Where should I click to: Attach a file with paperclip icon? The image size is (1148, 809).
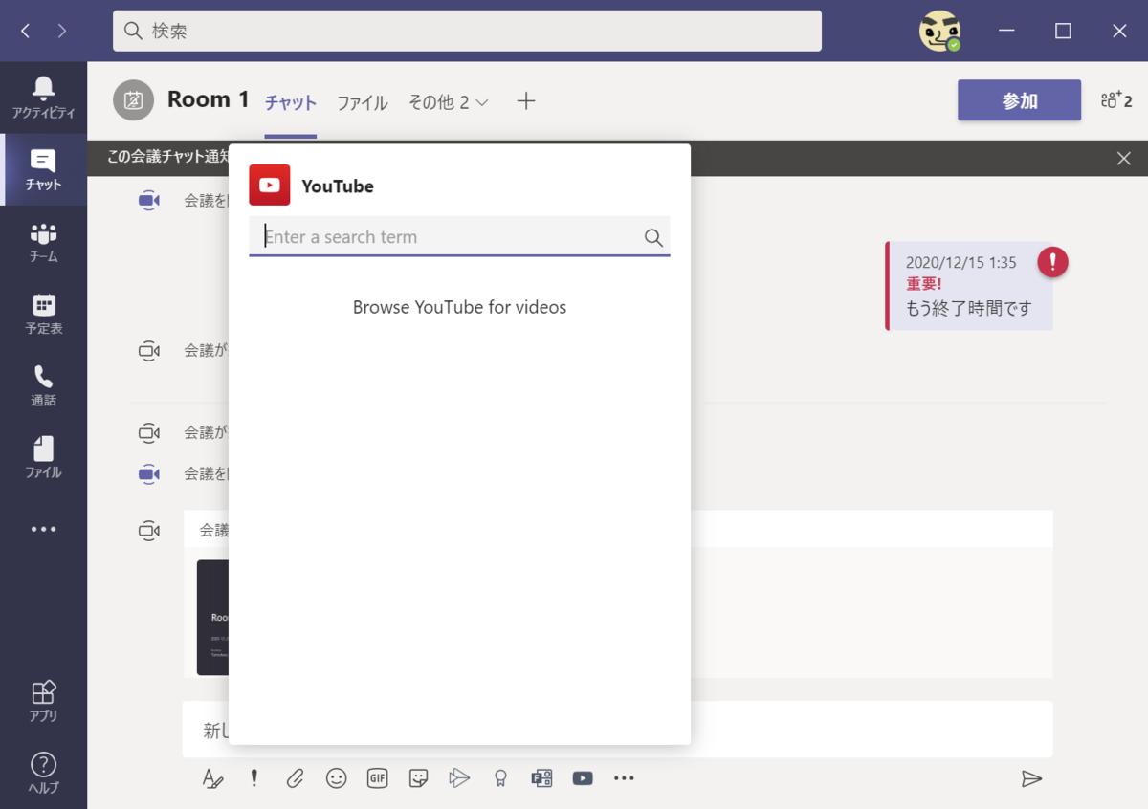tap(295, 778)
